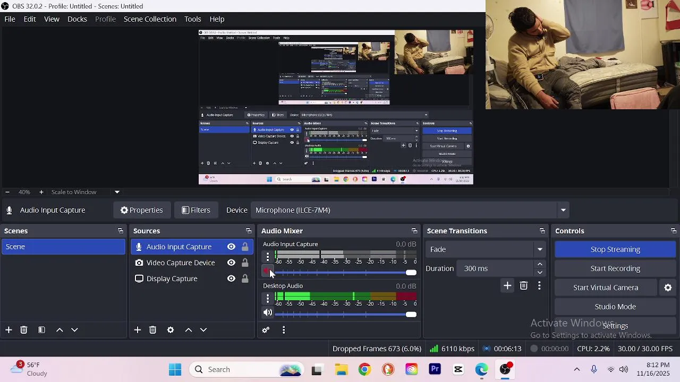Open scene filters icon in Scenes dock
This screenshot has width=680, height=382.
[41, 330]
